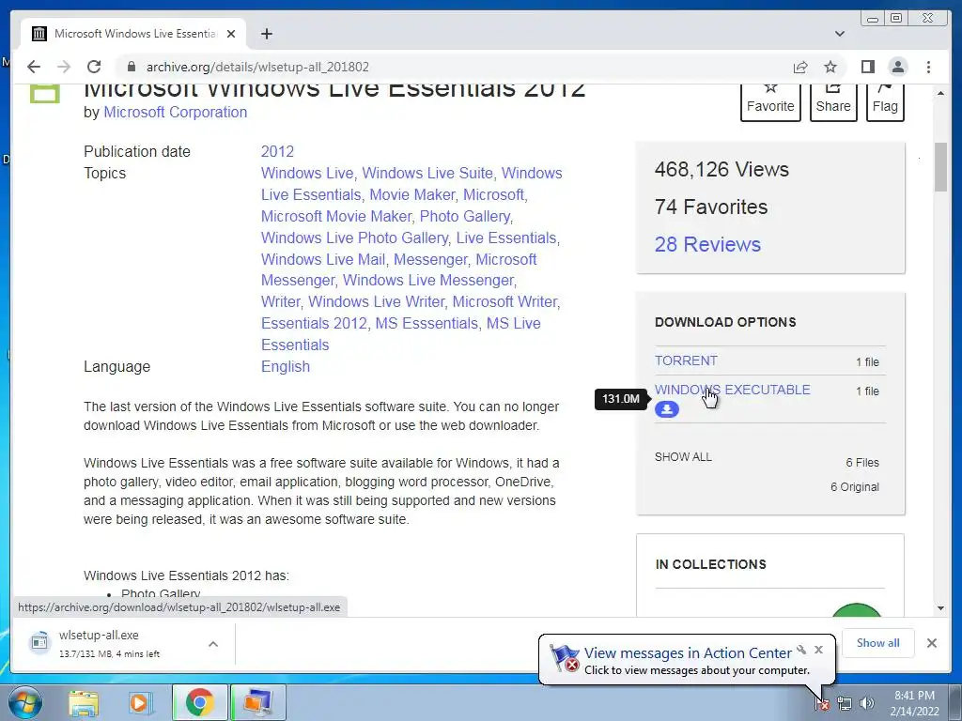Open the site padlock info icon

click(131, 67)
